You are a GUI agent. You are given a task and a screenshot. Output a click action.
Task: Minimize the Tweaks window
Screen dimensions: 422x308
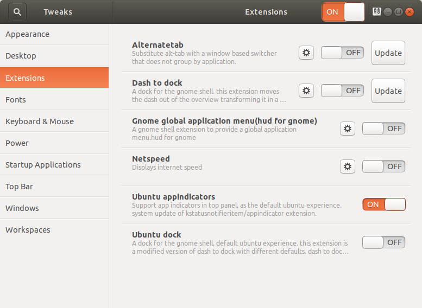point(388,12)
